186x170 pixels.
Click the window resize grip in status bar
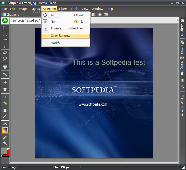point(184,167)
